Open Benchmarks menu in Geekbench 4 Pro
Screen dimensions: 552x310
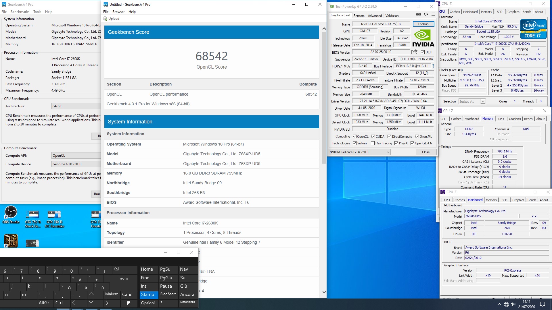point(20,12)
